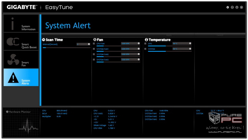
Task: Click the CPU VAXG voltage reading
Action: point(104,113)
